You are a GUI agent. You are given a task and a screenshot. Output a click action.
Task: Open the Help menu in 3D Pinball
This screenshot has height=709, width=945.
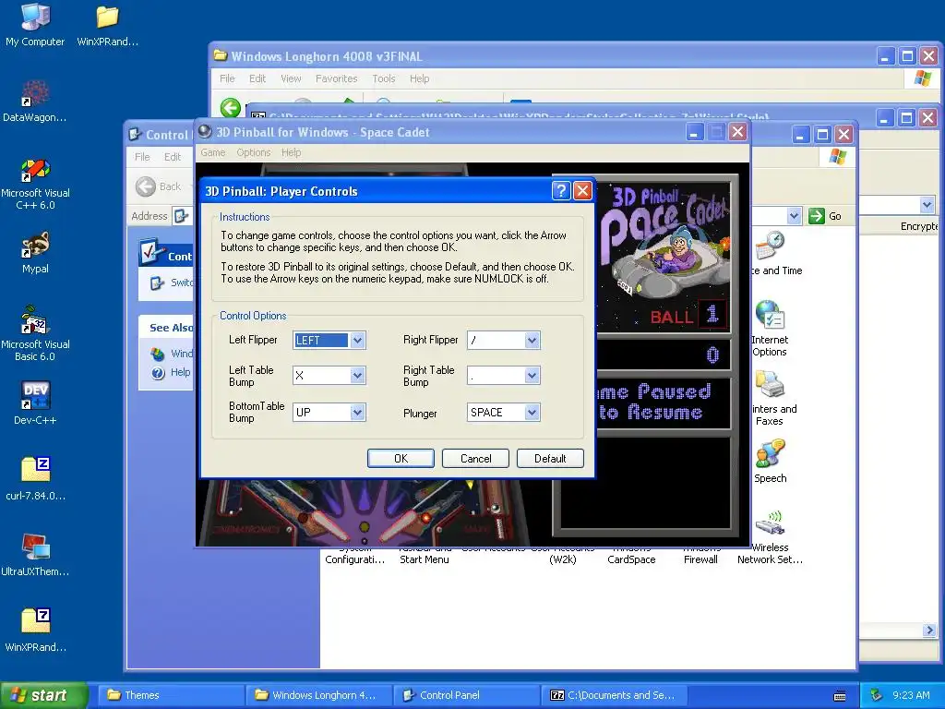pos(291,152)
